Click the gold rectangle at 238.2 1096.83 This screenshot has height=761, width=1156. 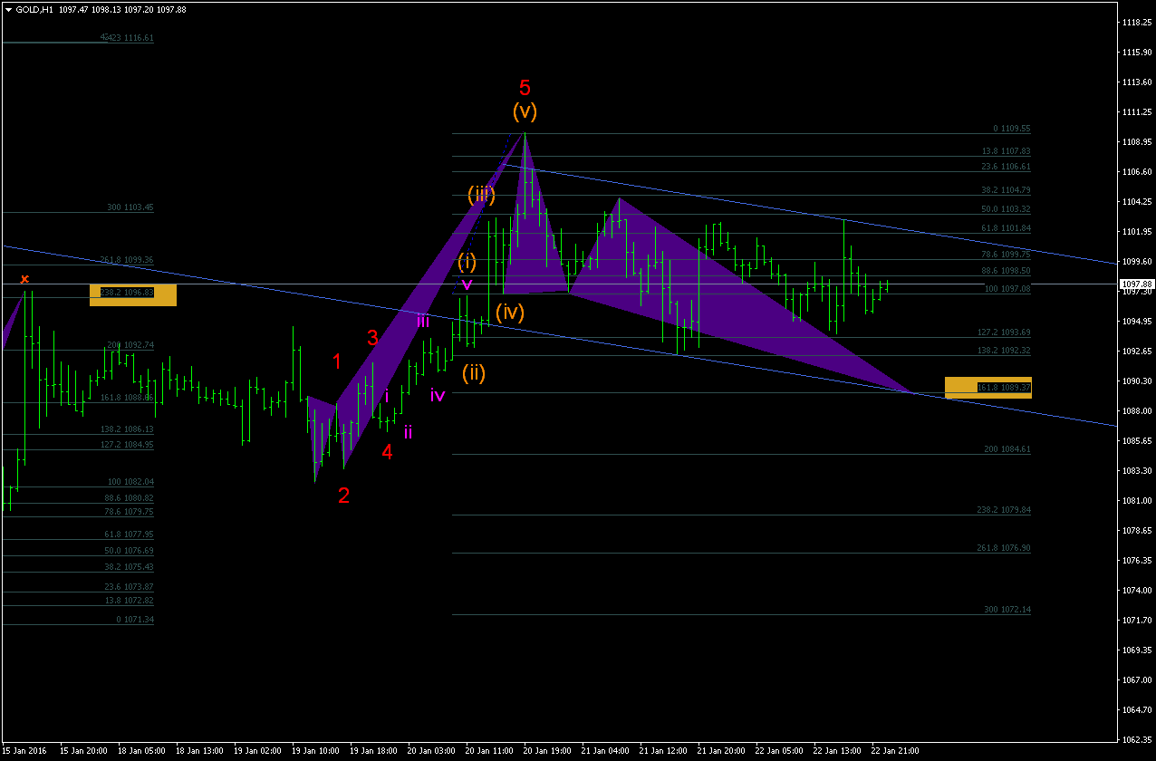click(x=133, y=294)
